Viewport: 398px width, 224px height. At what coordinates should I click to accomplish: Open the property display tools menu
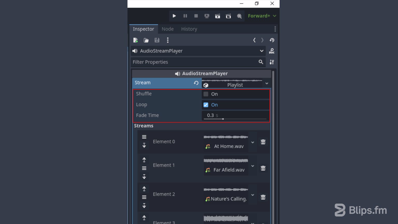pyautogui.click(x=272, y=62)
